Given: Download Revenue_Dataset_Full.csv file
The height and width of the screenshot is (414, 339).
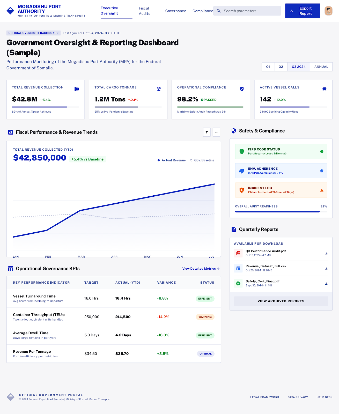Looking at the screenshot, I should pos(326,268).
